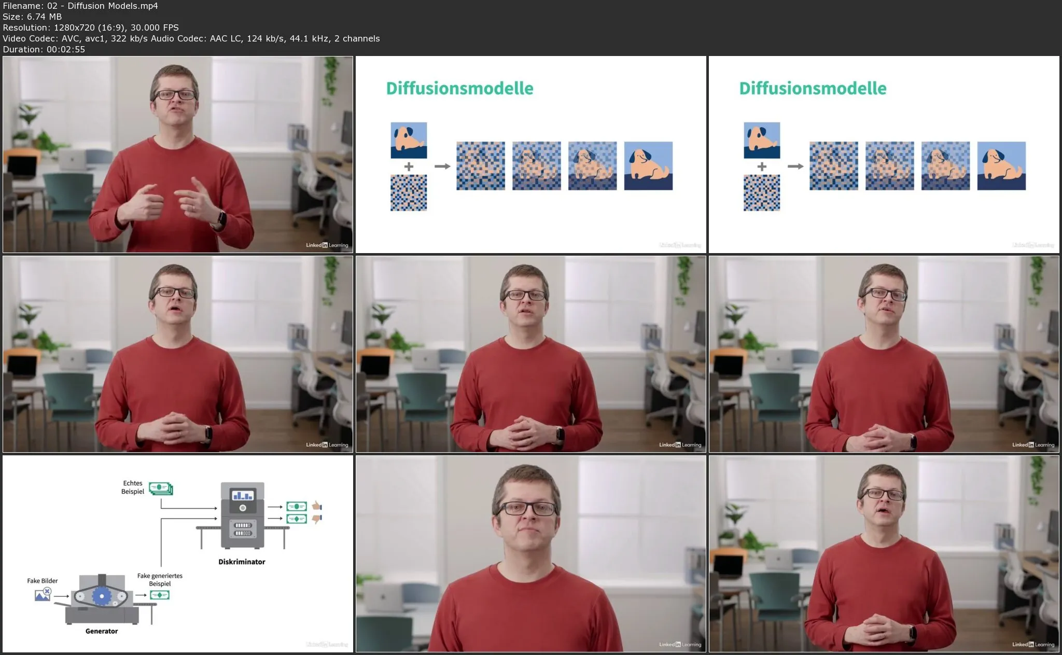
Task: Click the thumbs-up icon in diagram
Action: pos(316,506)
